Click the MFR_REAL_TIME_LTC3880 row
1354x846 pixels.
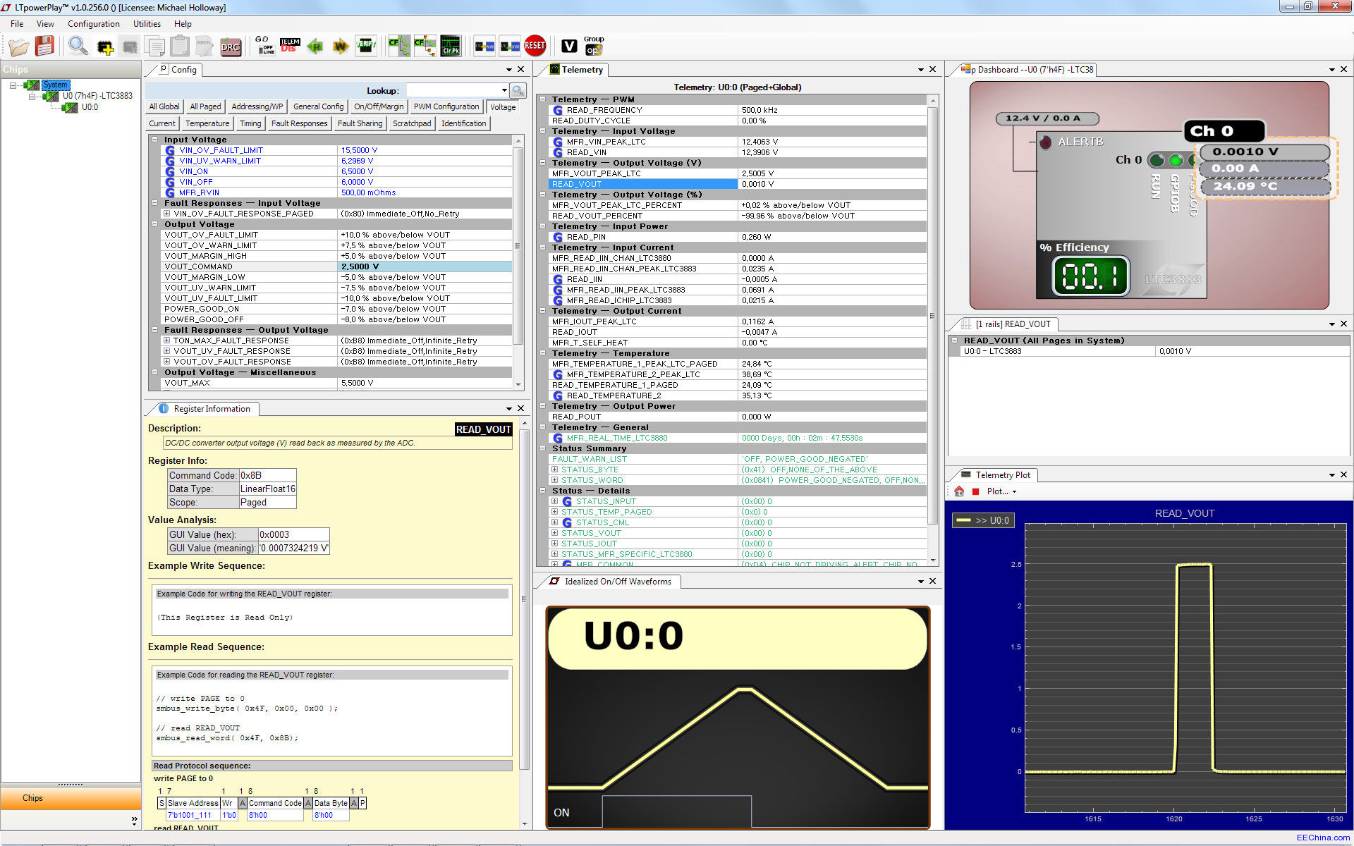[x=738, y=438]
